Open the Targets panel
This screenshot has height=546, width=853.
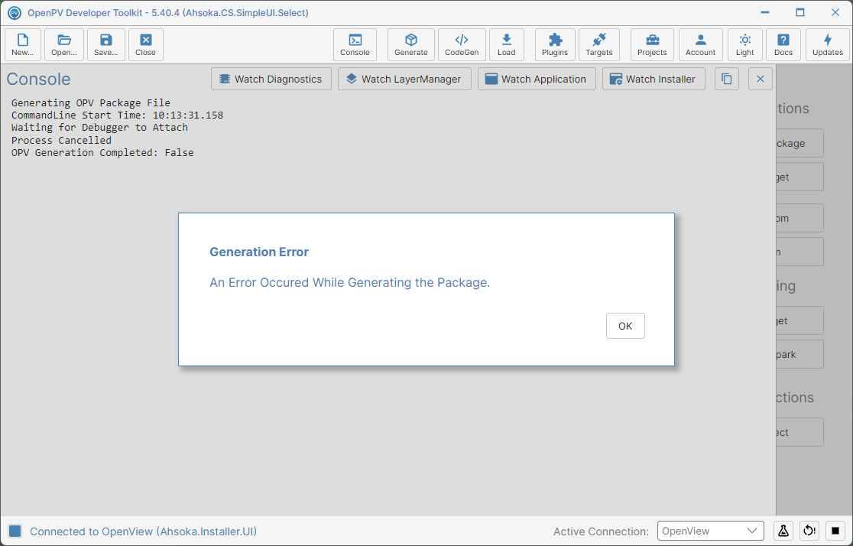click(x=599, y=44)
